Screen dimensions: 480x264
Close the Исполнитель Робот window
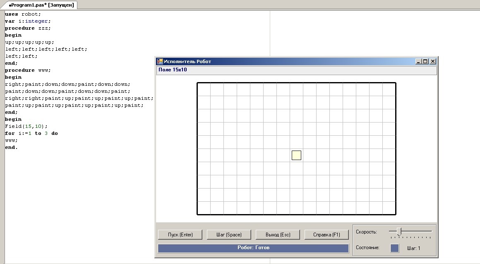tap(432, 61)
